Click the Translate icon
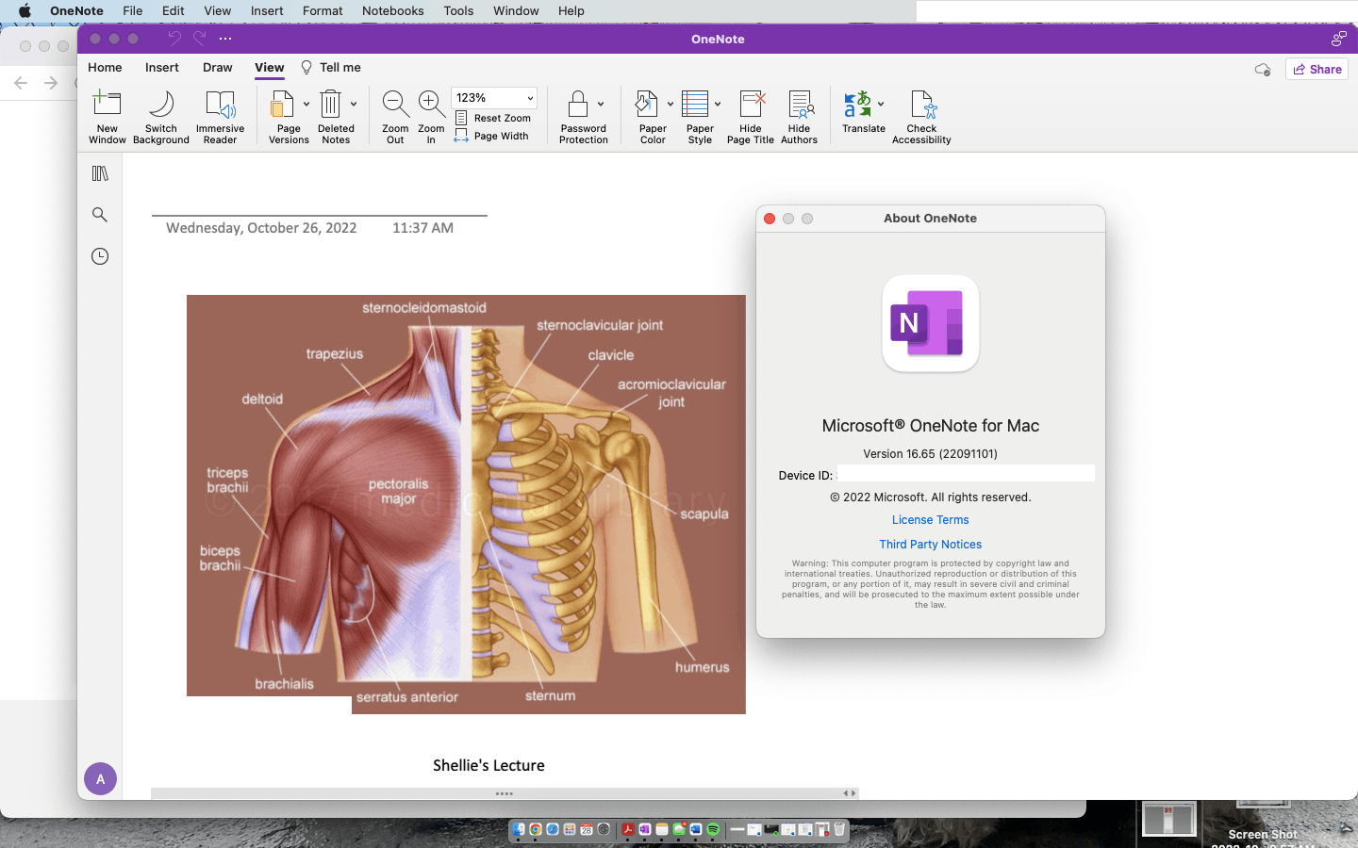This screenshot has height=848, width=1358. pos(857,104)
